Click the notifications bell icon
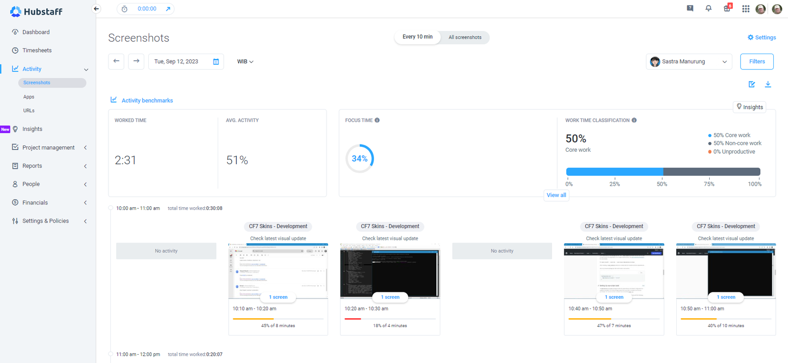The image size is (788, 363). click(x=708, y=8)
